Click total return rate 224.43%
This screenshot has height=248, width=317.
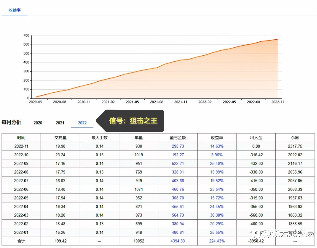pos(217,241)
